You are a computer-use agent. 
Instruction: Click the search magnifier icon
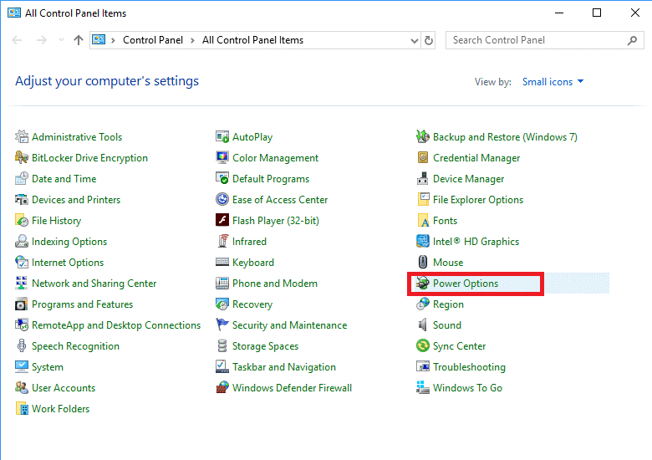coord(632,40)
